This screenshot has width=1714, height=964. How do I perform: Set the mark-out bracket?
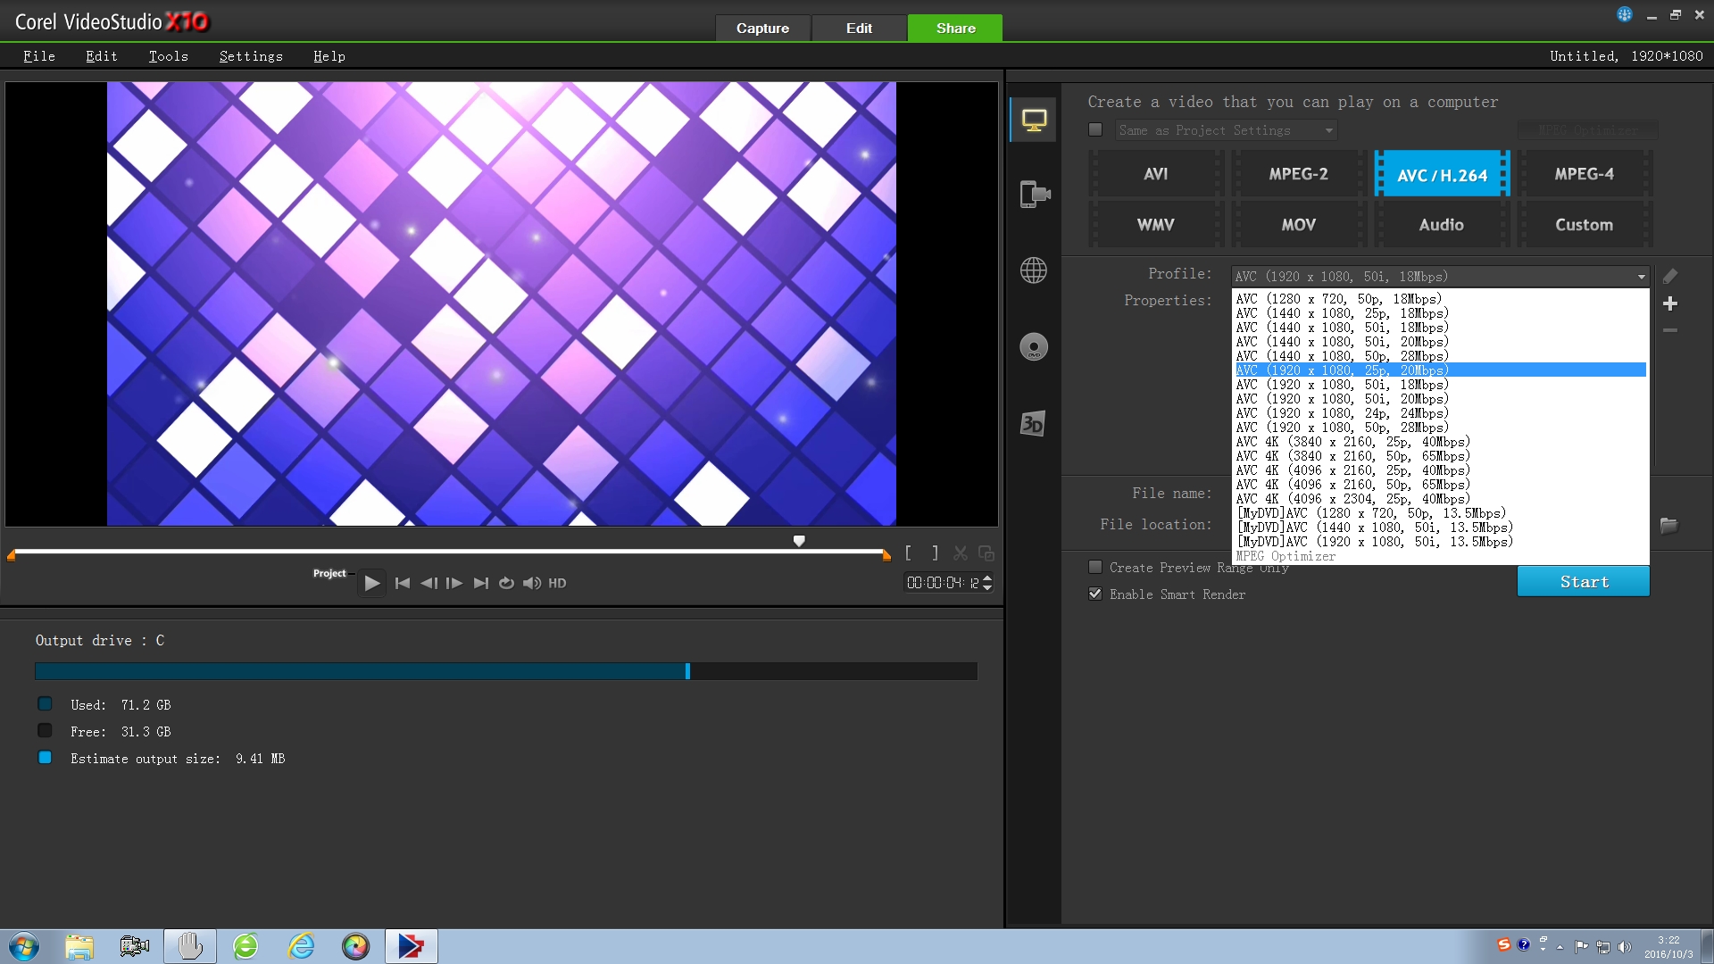pyautogui.click(x=935, y=553)
